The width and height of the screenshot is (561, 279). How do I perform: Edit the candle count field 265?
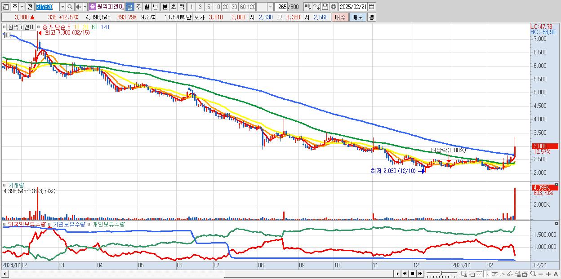tap(282, 7)
